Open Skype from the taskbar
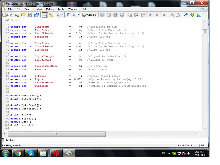Image resolution: width=220 pixels, height=165 pixels. coord(31,153)
